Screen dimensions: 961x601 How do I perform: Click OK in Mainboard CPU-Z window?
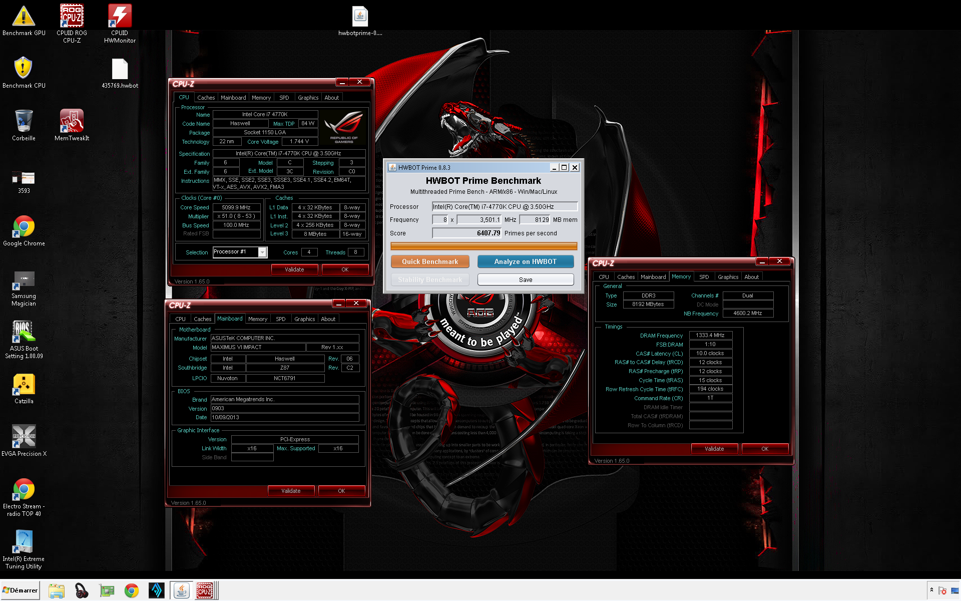[341, 491]
